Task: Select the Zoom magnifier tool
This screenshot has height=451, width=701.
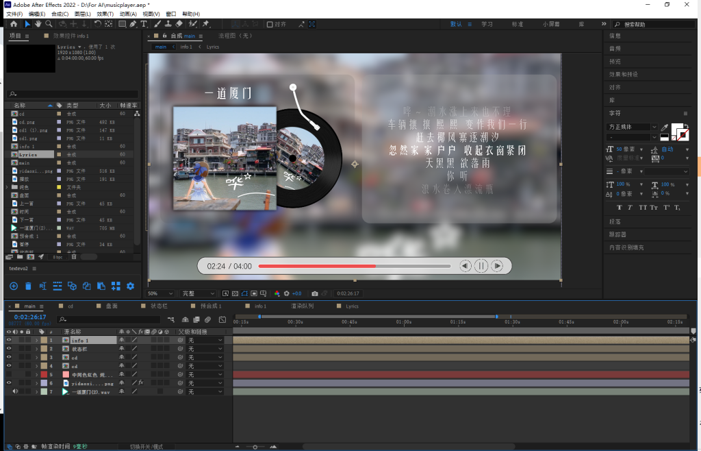Action: click(x=49, y=24)
